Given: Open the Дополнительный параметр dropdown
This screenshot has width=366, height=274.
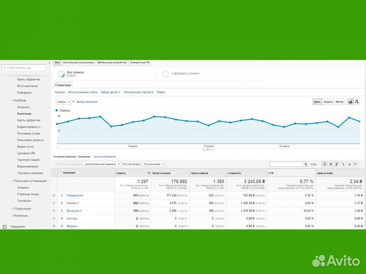Looking at the screenshot, I should [x=103, y=164].
